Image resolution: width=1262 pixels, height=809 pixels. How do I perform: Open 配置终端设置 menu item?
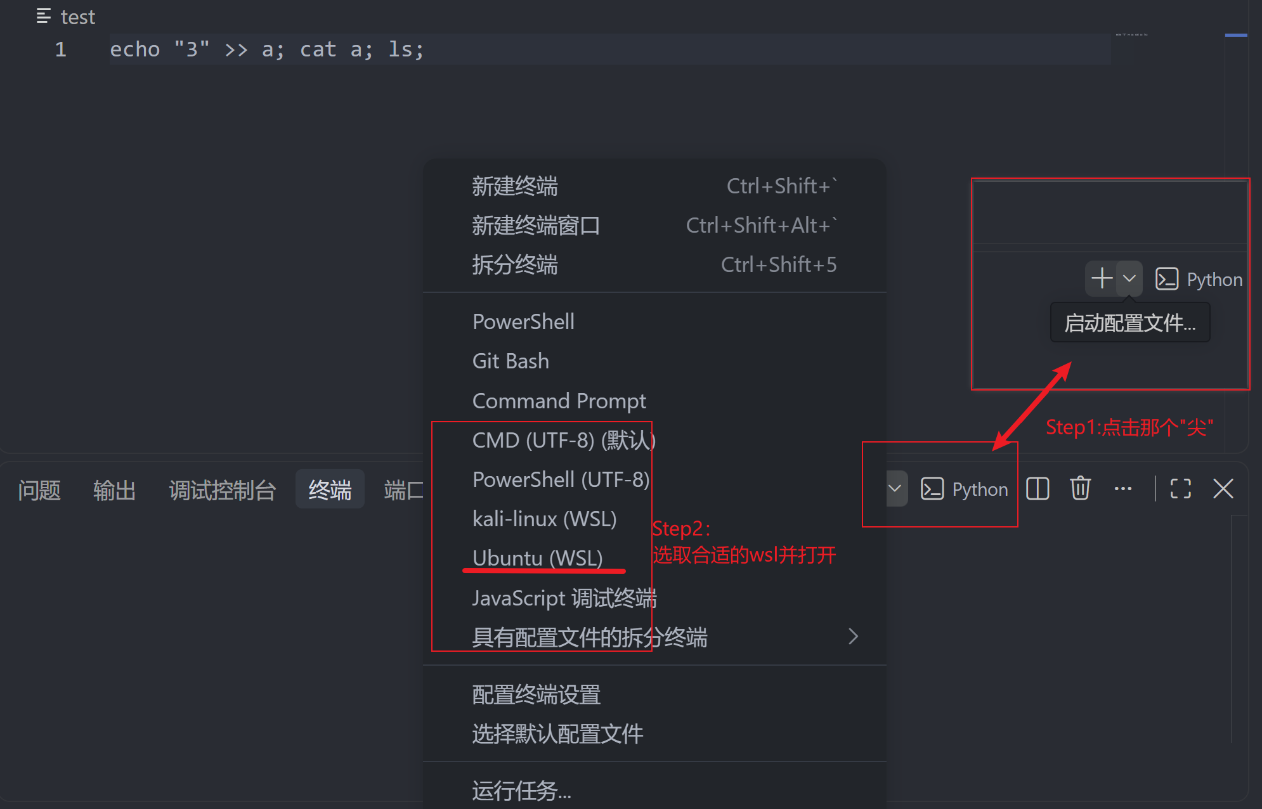654,695
